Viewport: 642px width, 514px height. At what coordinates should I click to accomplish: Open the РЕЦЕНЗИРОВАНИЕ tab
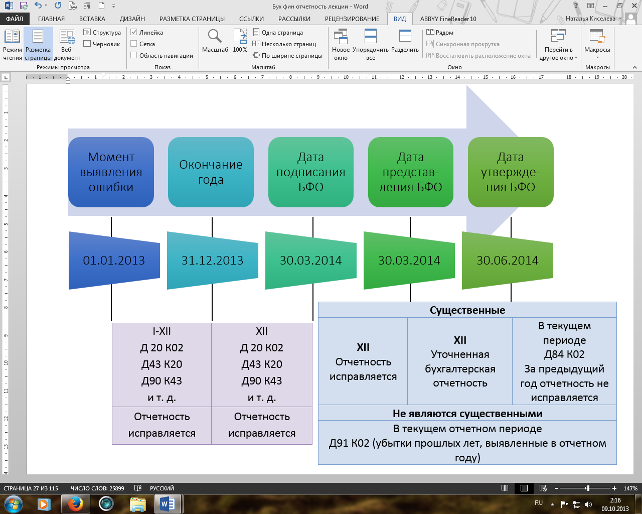[x=352, y=19]
